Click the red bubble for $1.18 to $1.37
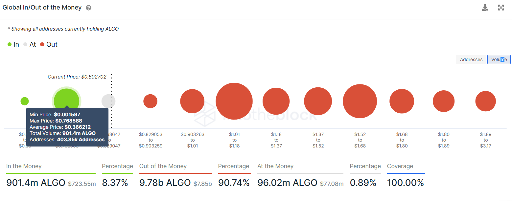The height and width of the screenshot is (201, 512). pos(276,101)
